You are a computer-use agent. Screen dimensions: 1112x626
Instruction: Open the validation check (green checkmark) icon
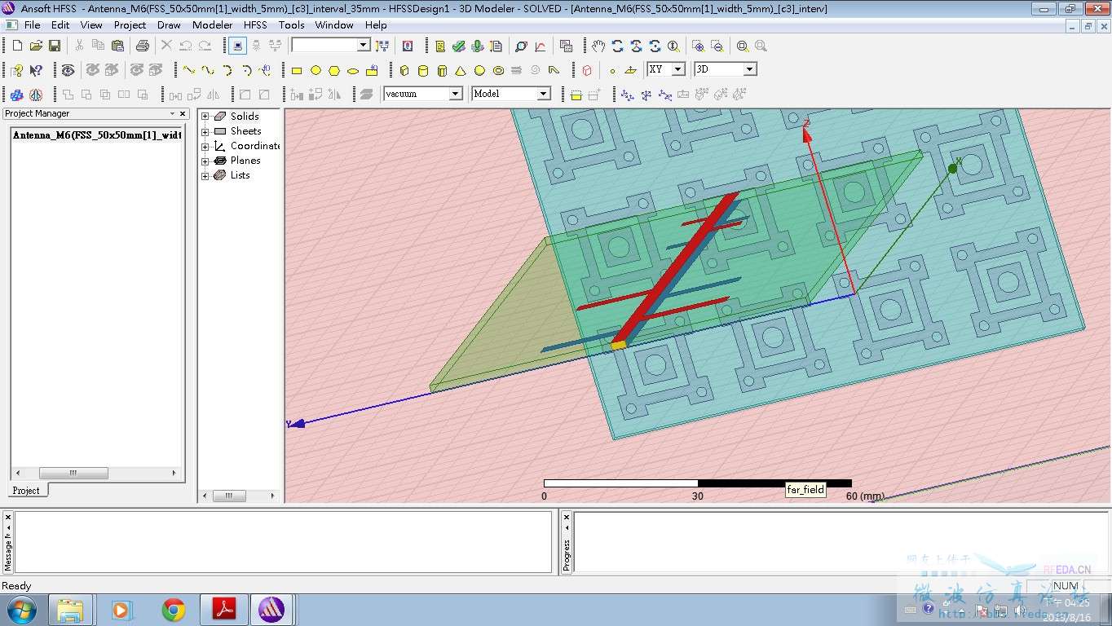click(459, 46)
